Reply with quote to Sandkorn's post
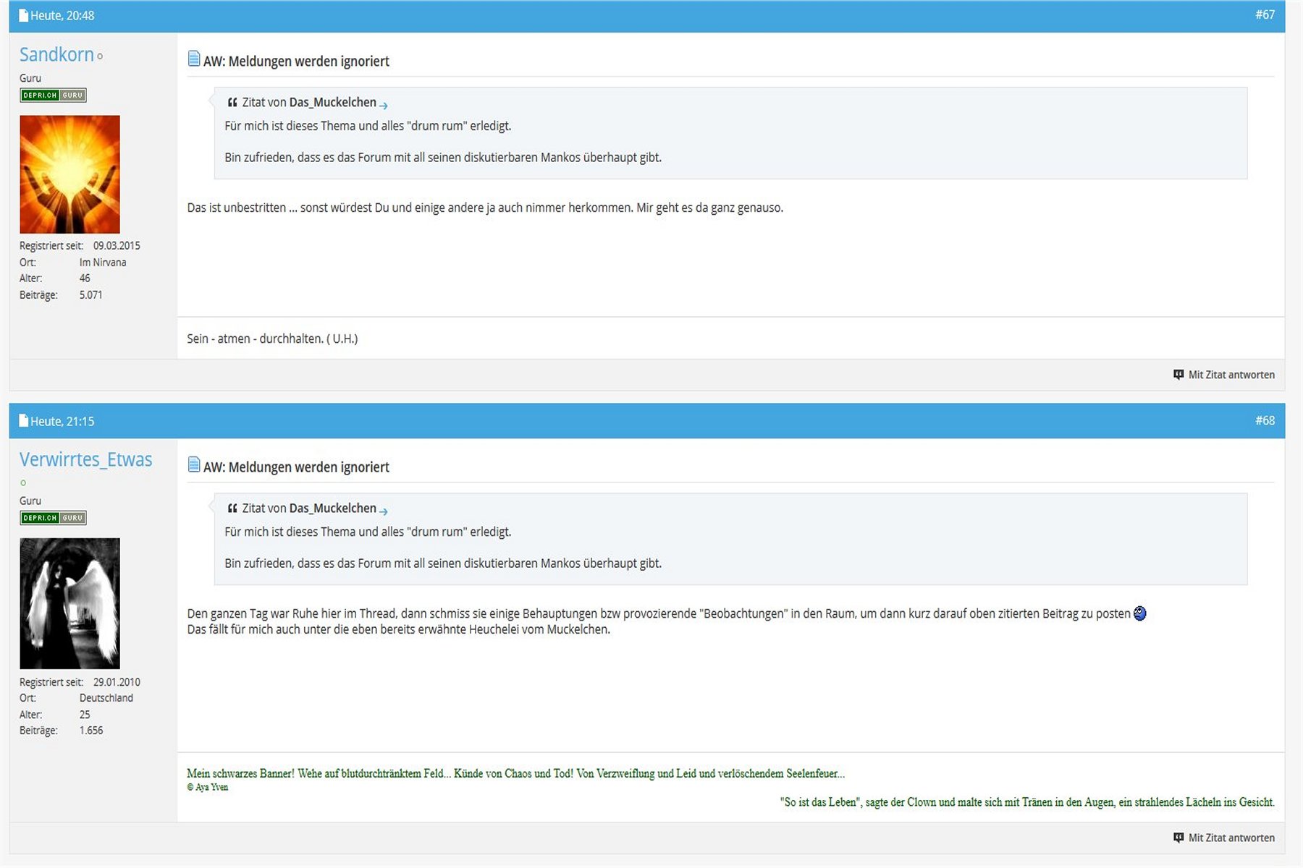This screenshot has height=868, width=1303. [1224, 375]
